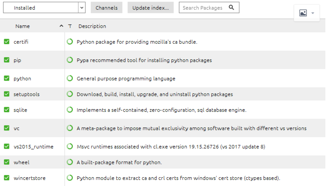This screenshot has width=330, height=186.
Task: Click the image picture icon button
Action: click(x=303, y=13)
